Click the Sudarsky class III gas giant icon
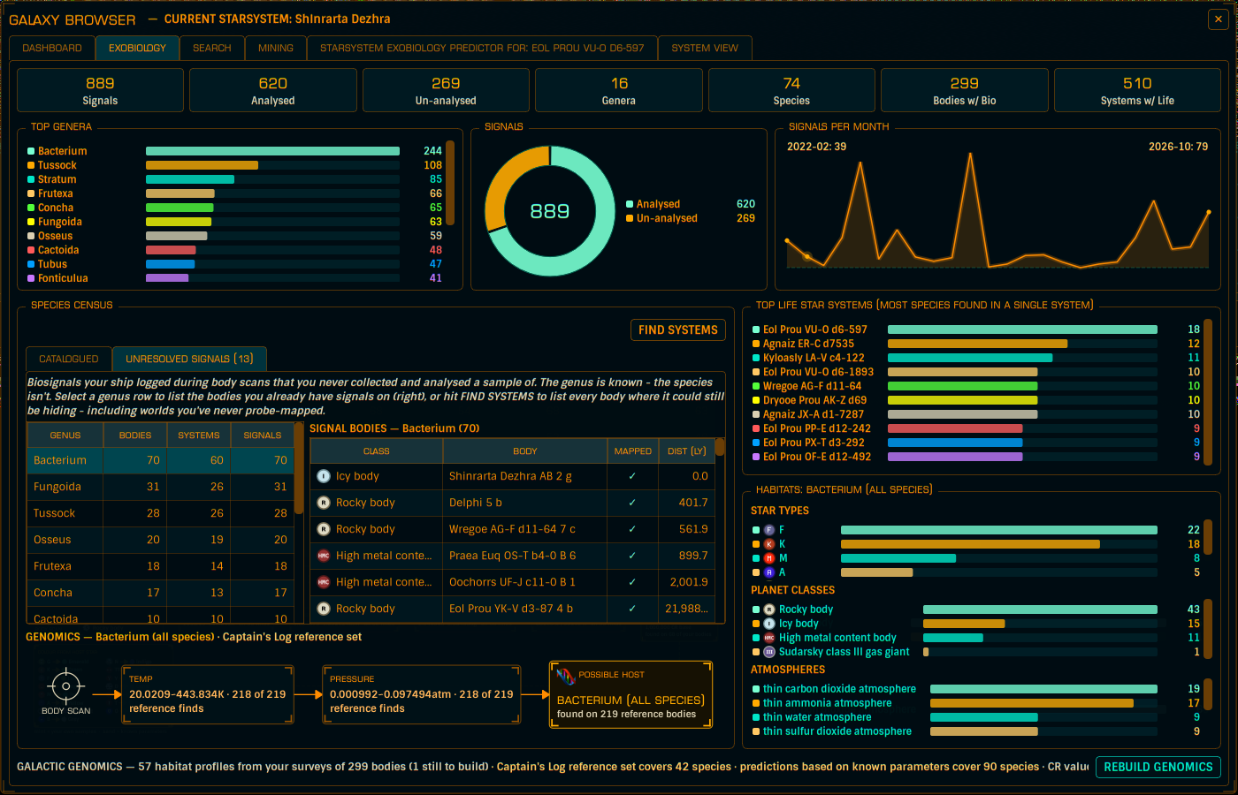The image size is (1238, 795). point(769,652)
